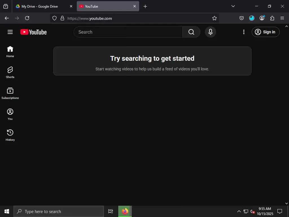Close the My Drive - Google Drive tab
Image resolution: width=289 pixels, height=217 pixels.
point(71,6)
